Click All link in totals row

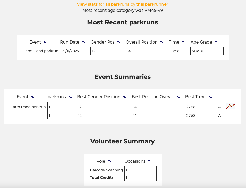pyautogui.click(x=220, y=116)
